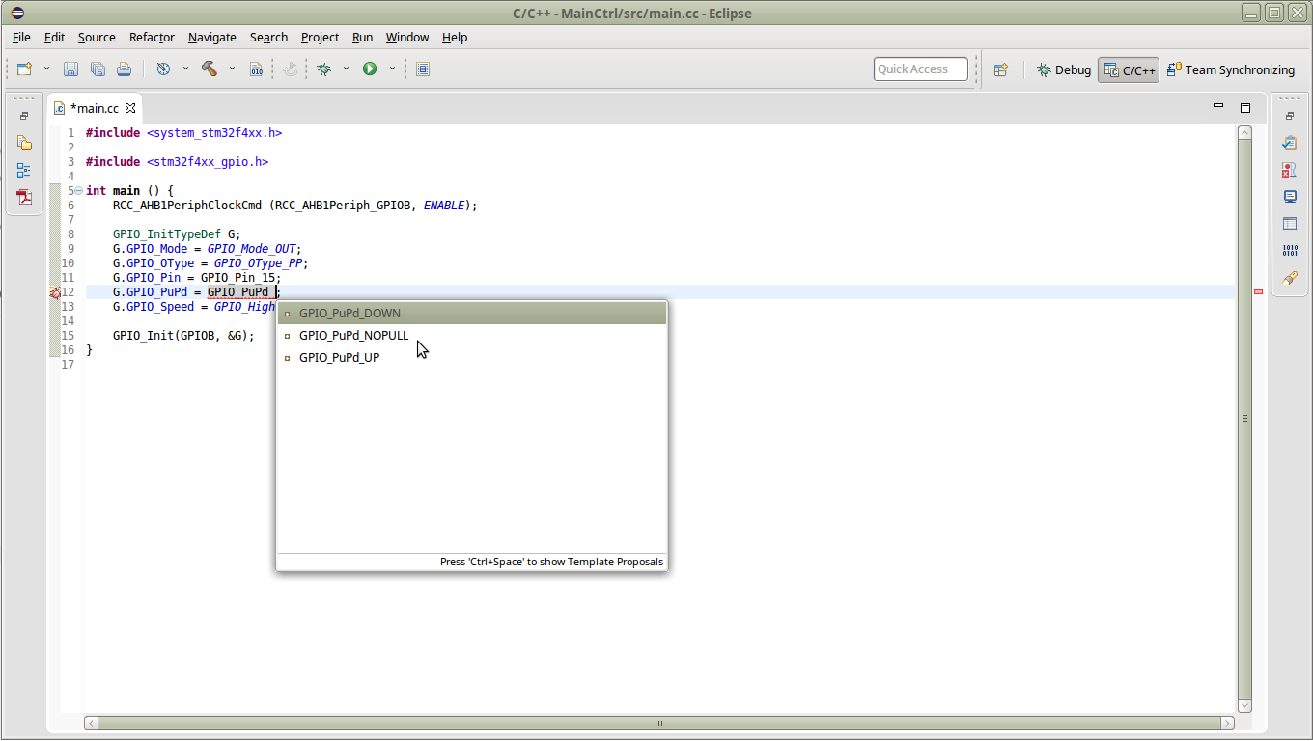The width and height of the screenshot is (1313, 741).
Task: Open the red PDF view icon
Action: 24,197
